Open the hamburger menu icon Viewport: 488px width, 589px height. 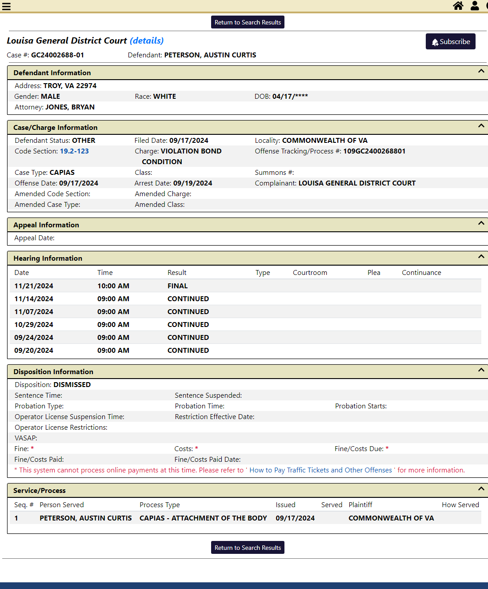(6, 6)
